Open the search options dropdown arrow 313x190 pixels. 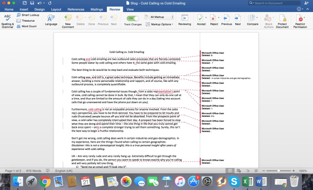tap(253, 3)
